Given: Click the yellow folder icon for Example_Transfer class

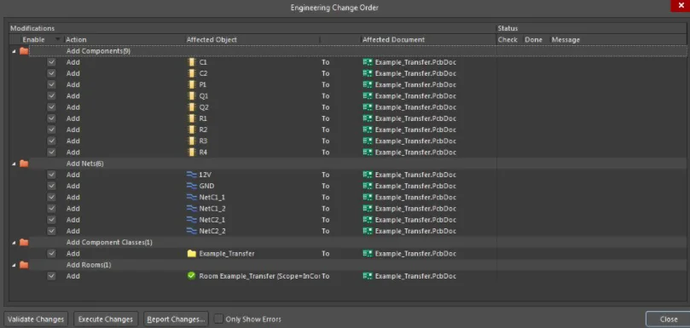Looking at the screenshot, I should 191,254.
